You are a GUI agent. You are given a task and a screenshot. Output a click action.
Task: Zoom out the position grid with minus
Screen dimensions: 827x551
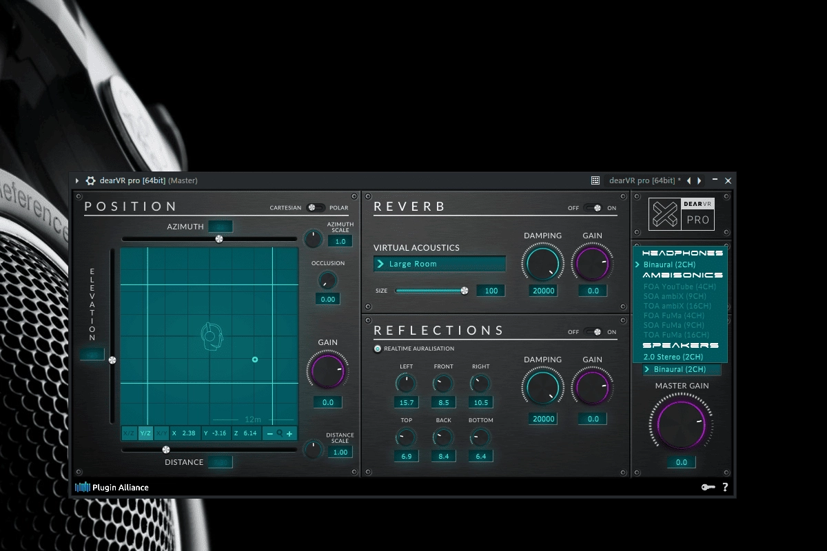point(269,434)
